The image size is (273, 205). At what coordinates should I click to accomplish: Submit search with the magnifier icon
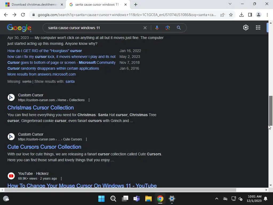[179, 28]
